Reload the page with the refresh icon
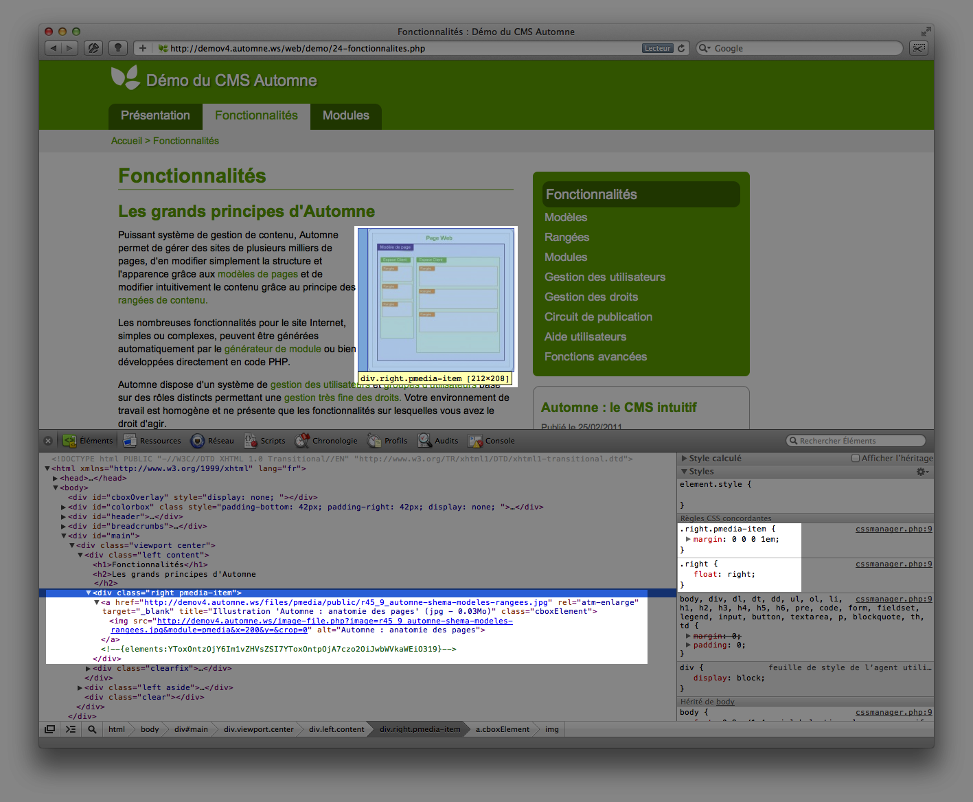Screen dimensions: 973x802 point(681,48)
